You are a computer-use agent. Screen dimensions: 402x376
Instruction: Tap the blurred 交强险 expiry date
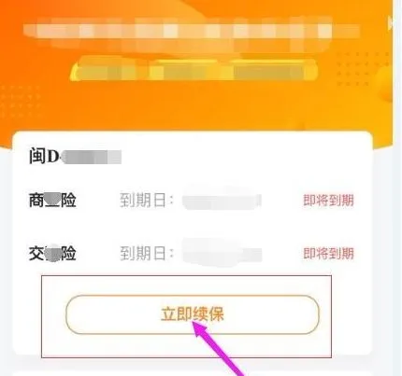tap(222, 253)
